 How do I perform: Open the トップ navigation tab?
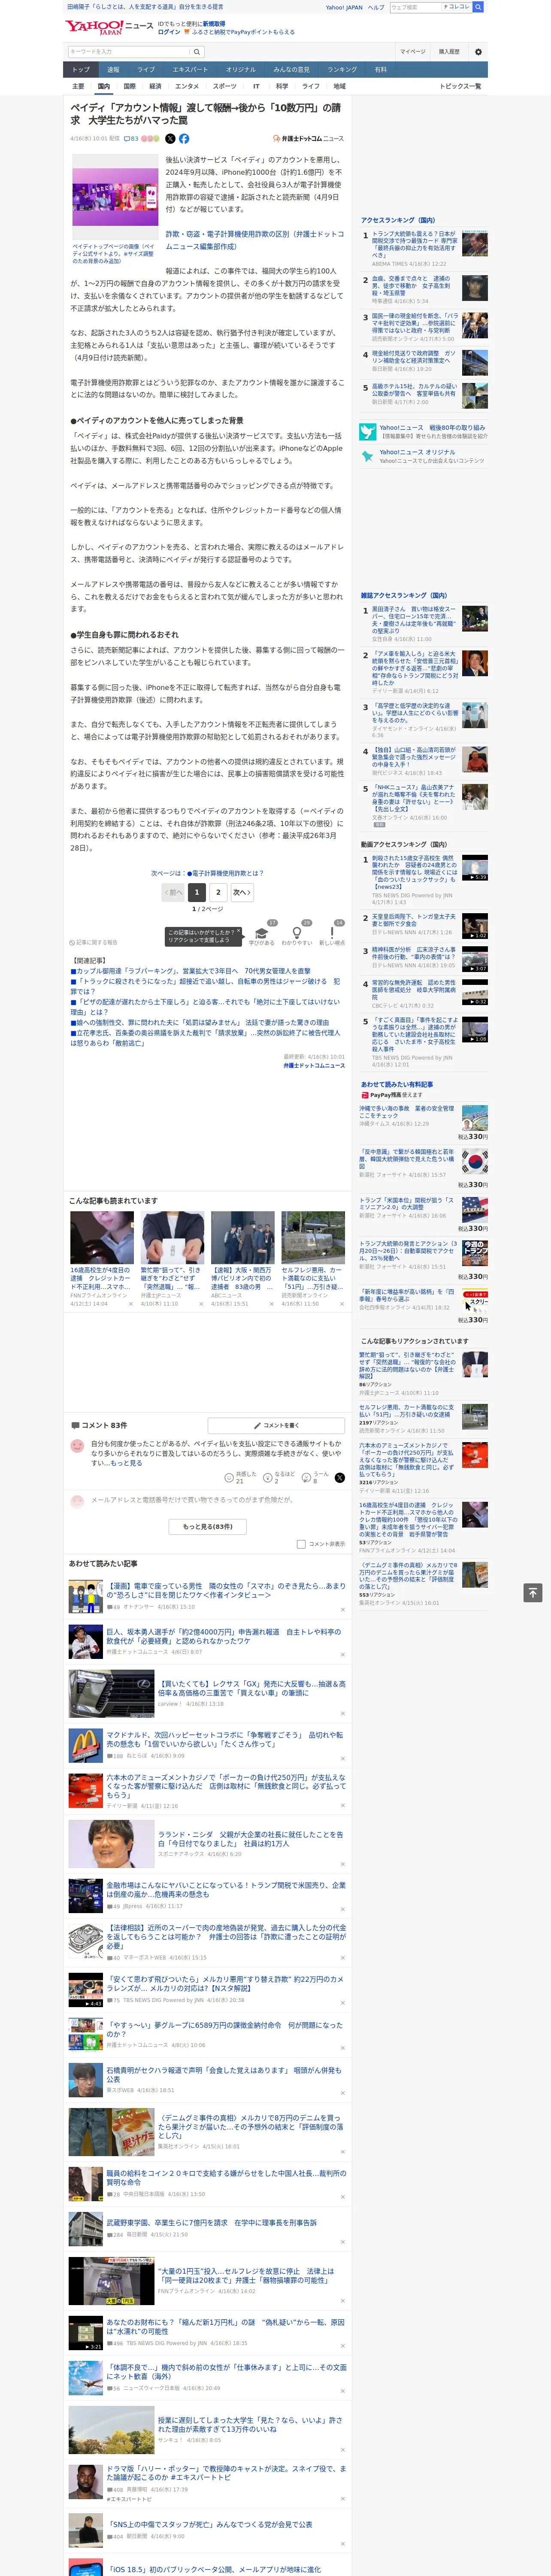point(81,70)
